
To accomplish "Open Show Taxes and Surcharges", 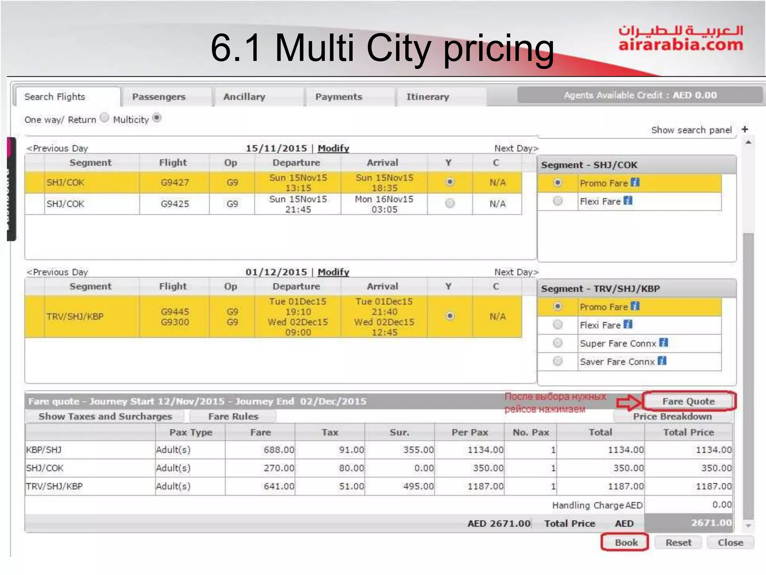I will [105, 416].
